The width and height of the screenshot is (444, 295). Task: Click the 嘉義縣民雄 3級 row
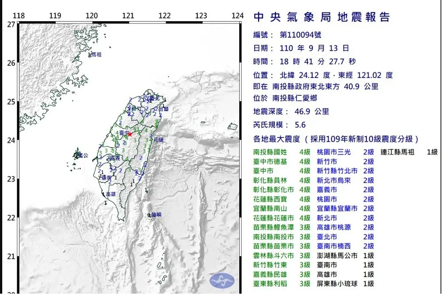(x=282, y=274)
